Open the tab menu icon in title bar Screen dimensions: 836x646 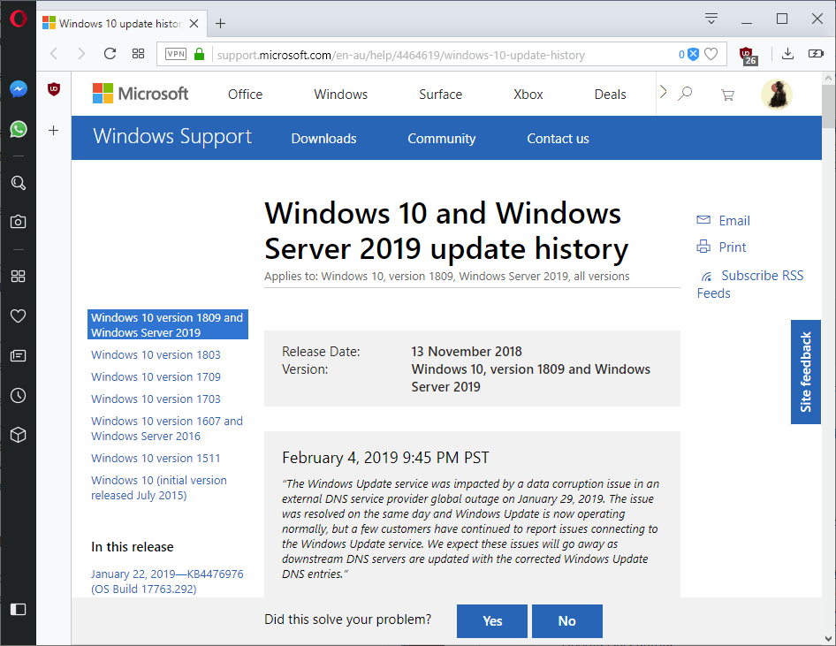coord(711,19)
